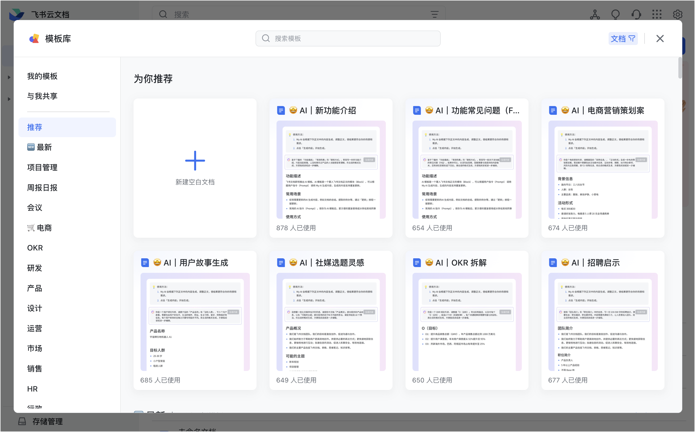Click the storage management drive icon
695x432 pixels.
[x=22, y=421]
